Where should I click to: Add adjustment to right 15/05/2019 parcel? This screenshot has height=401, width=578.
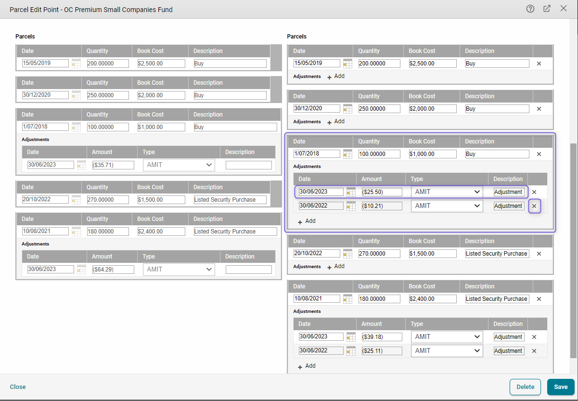click(336, 76)
